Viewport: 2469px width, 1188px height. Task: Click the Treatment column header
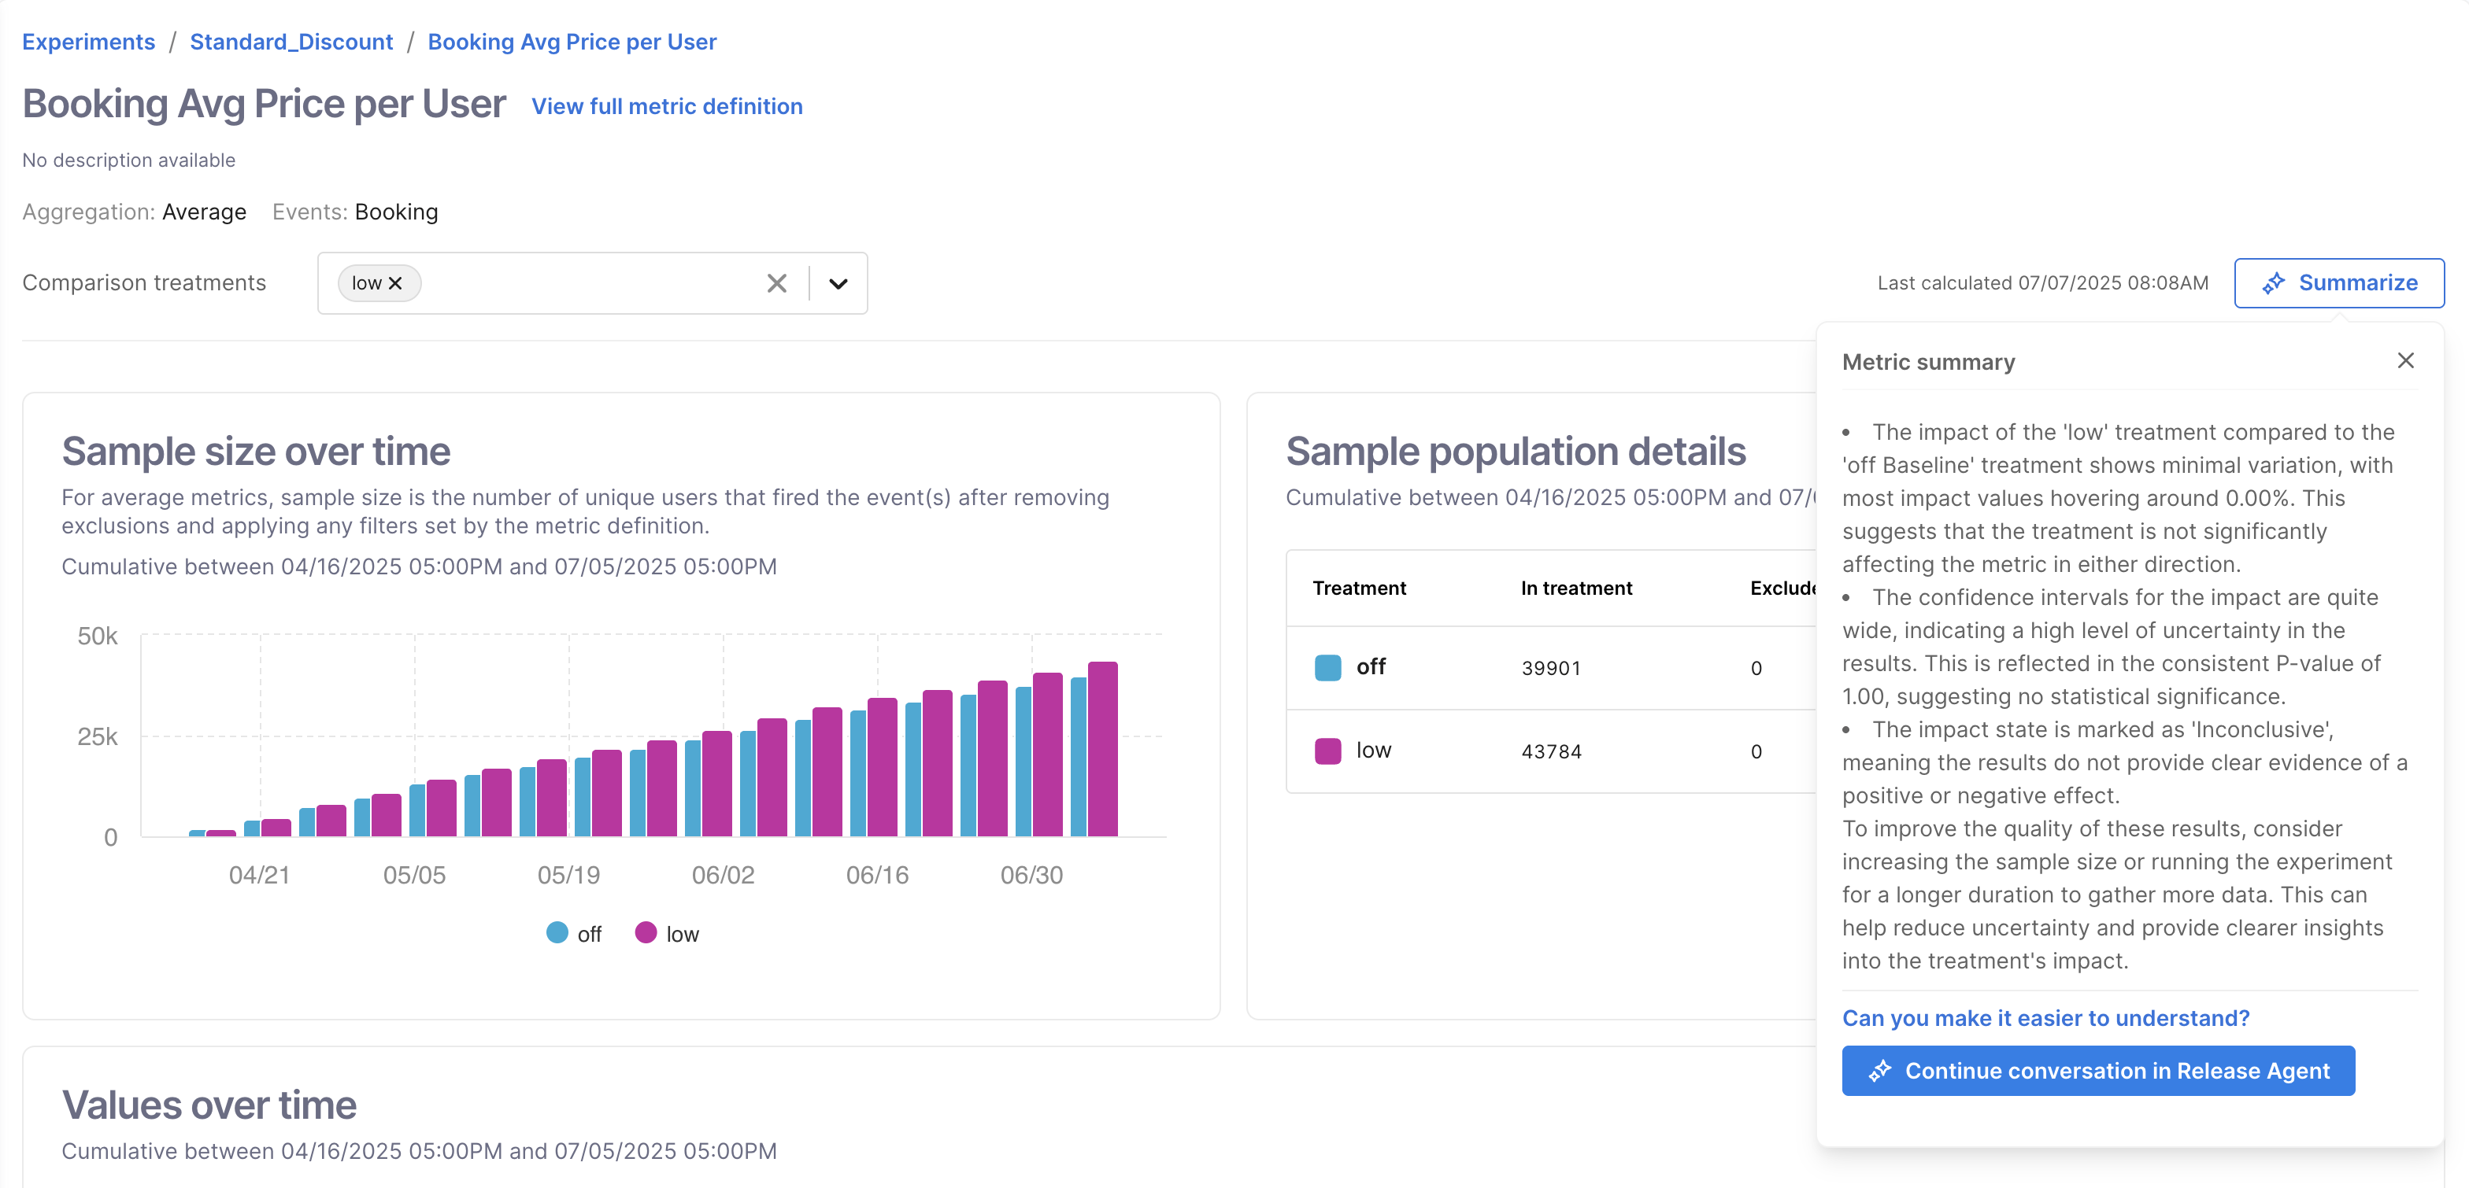point(1358,588)
